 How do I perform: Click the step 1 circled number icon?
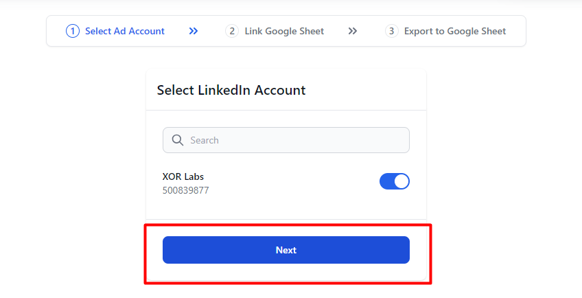[72, 31]
